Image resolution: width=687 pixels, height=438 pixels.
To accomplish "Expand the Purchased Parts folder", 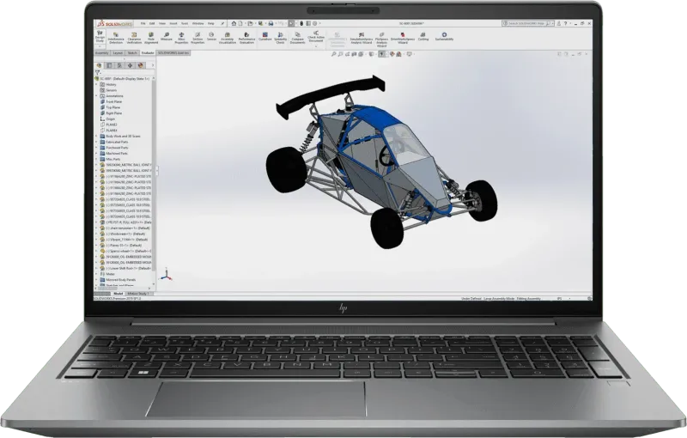I will (x=97, y=148).
